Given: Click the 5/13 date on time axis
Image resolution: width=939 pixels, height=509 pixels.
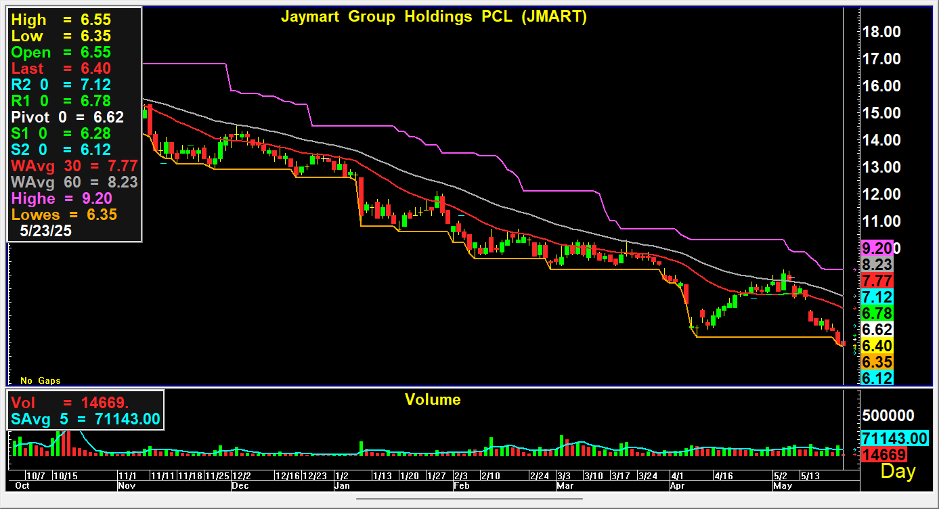Looking at the screenshot, I should (812, 476).
